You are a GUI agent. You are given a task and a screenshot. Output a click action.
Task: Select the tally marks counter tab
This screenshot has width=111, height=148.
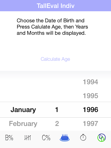(28, 138)
